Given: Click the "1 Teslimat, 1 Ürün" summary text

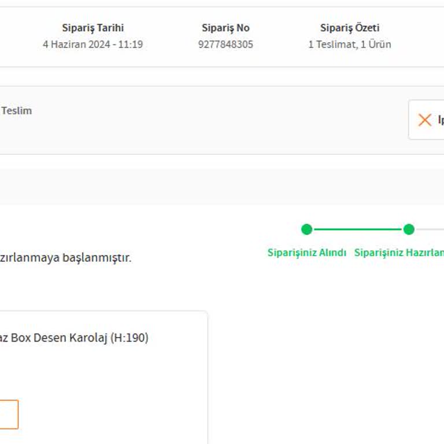Looking at the screenshot, I should (350, 45).
